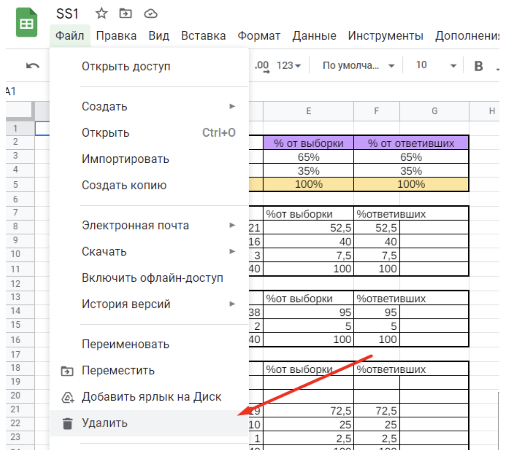Viewport: 506px width, 456px height.
Task: Select row 5 header
Action: pos(20,185)
